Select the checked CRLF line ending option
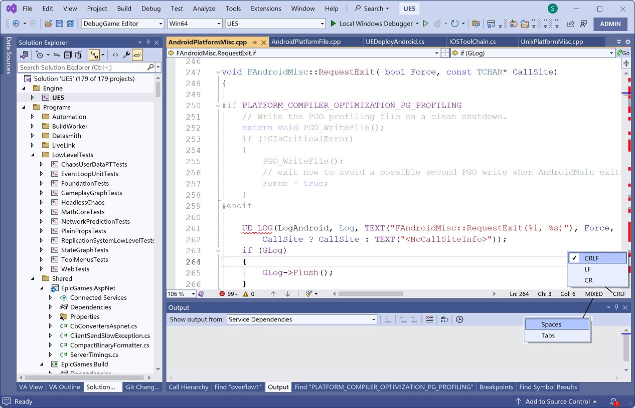The image size is (635, 408). tap(597, 258)
